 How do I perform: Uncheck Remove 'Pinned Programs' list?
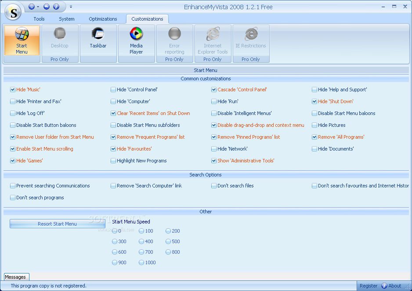[x=214, y=137]
